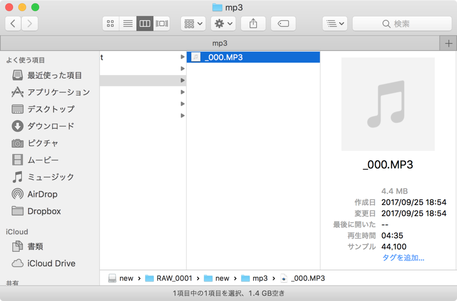Click _000.MP3 in path bar
The height and width of the screenshot is (301, 457).
click(303, 278)
